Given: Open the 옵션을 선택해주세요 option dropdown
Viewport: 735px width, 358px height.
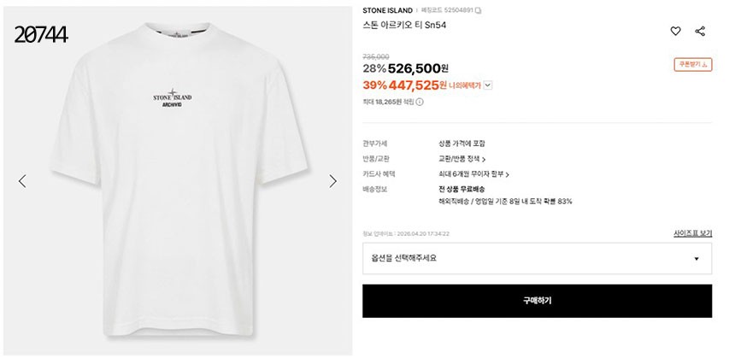Looking at the screenshot, I should coord(537,258).
